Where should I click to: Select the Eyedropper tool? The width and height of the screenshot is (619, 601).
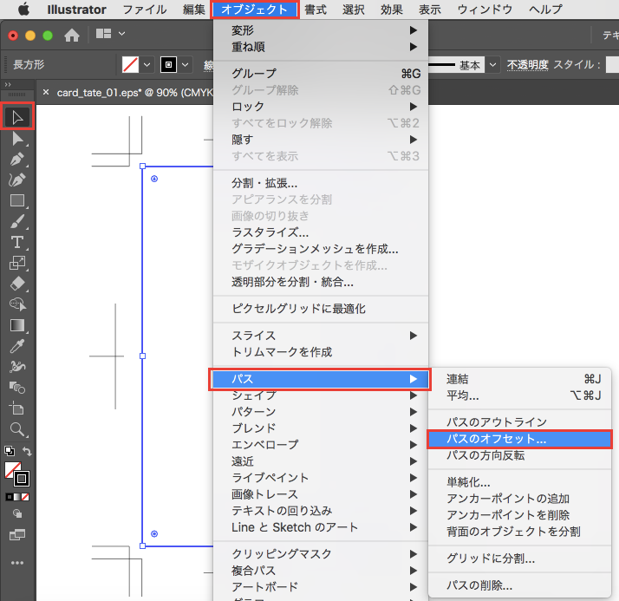tap(16, 345)
